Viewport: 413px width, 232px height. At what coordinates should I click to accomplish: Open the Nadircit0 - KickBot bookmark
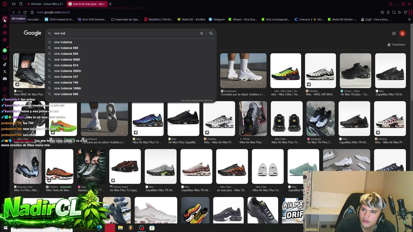pos(191,19)
